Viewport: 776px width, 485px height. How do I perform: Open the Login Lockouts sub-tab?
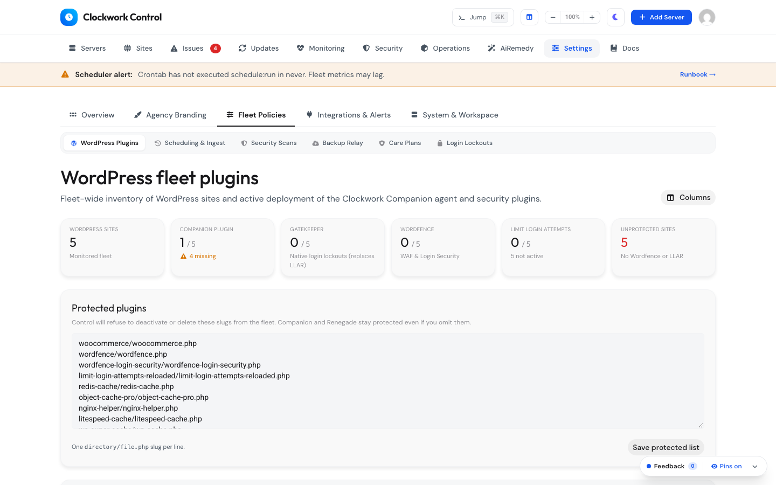coord(465,143)
